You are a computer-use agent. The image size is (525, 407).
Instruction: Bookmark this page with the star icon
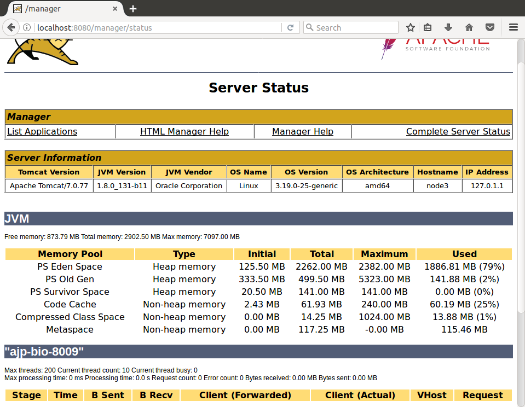click(x=411, y=27)
